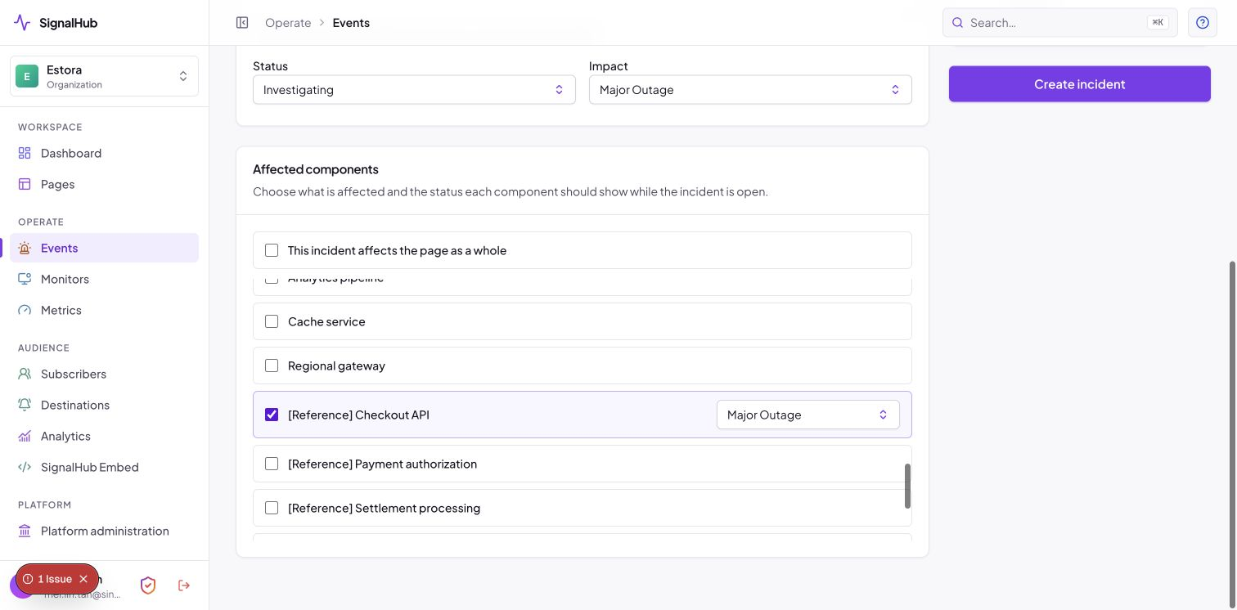Check [Reference] Settlement processing
Image resolution: width=1237 pixels, height=610 pixels.
pyautogui.click(x=272, y=508)
